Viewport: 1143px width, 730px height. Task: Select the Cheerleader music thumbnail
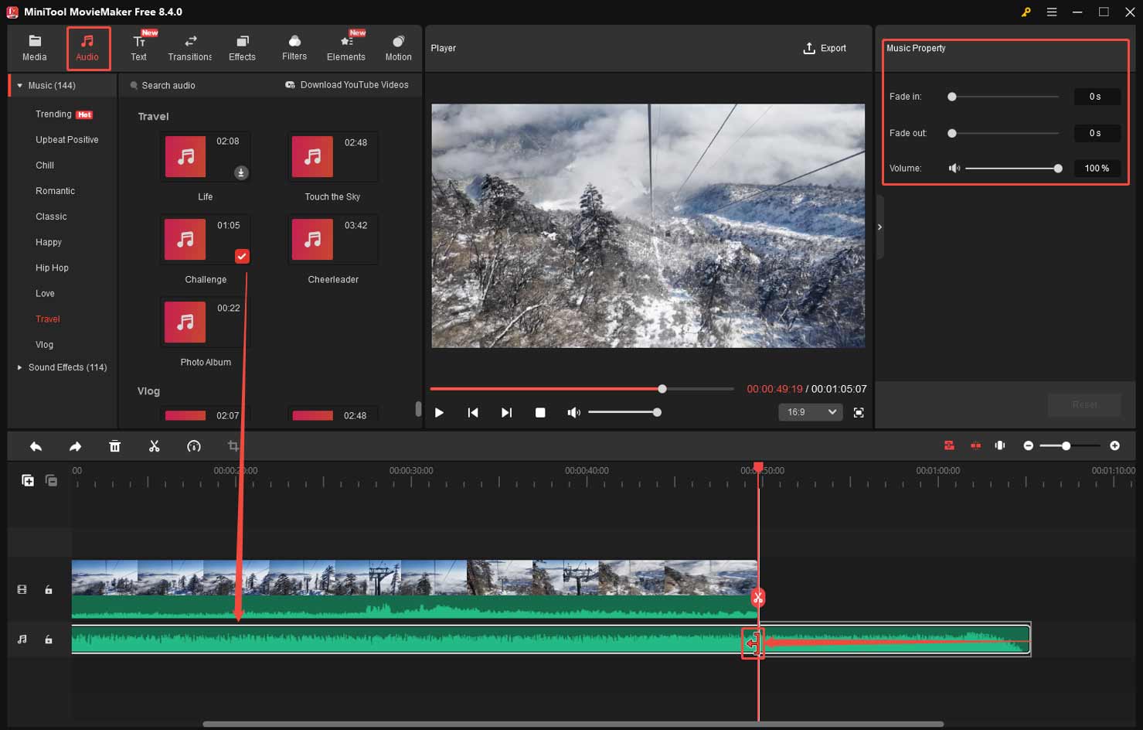tap(312, 240)
